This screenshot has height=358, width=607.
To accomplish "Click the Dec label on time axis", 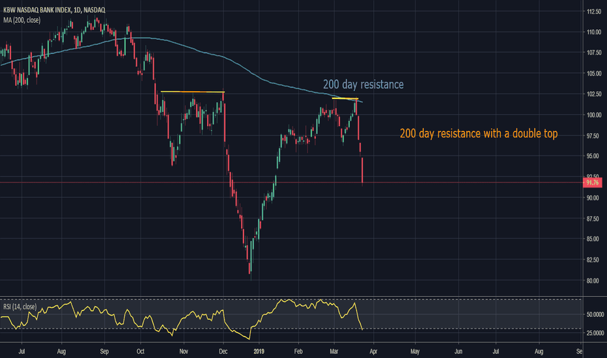I will (x=223, y=351).
